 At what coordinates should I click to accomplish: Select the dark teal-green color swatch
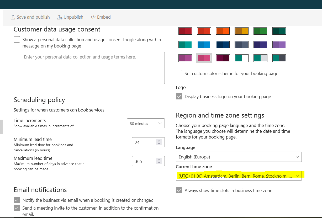pyautogui.click(x=279, y=31)
